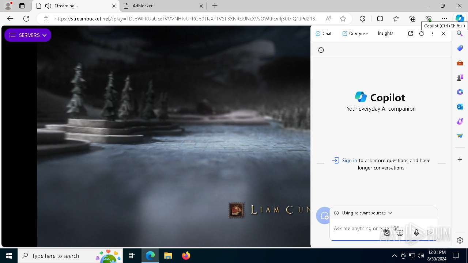Open Copilot chat history
Viewport: 468px width, 263px height.
click(321, 50)
